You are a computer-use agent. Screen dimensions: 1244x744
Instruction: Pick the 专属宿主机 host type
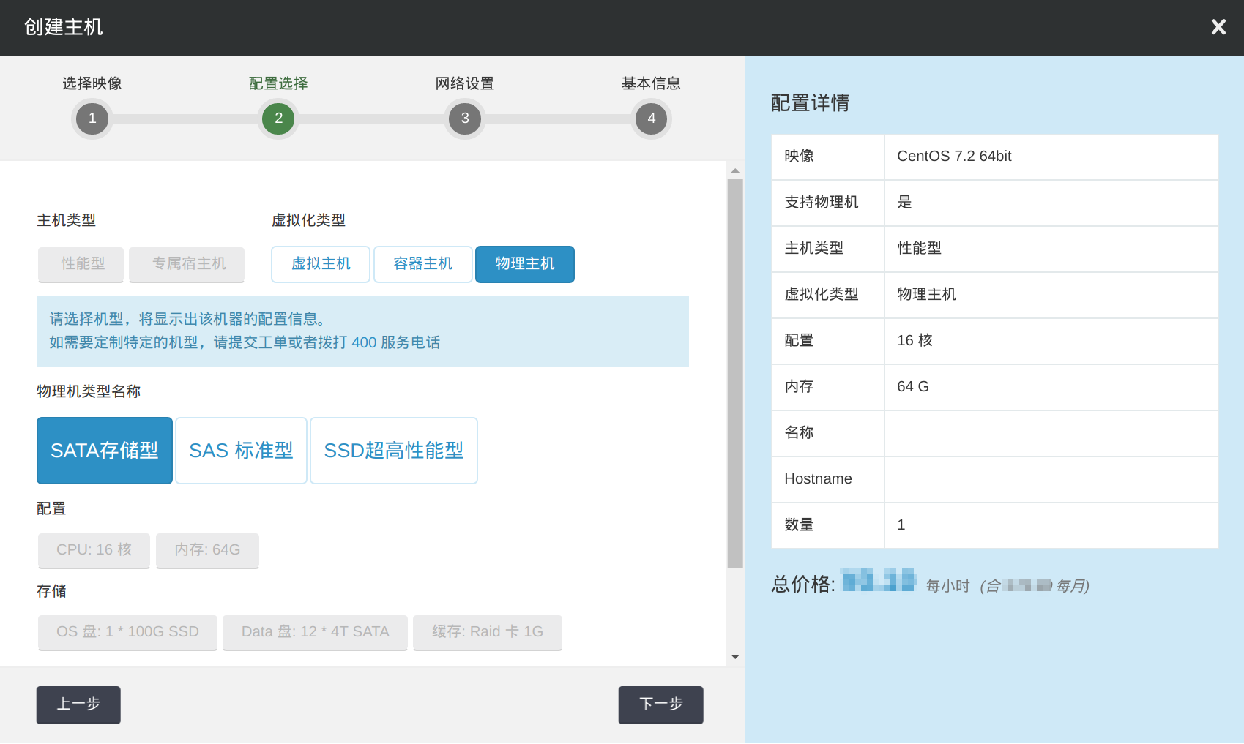187,264
